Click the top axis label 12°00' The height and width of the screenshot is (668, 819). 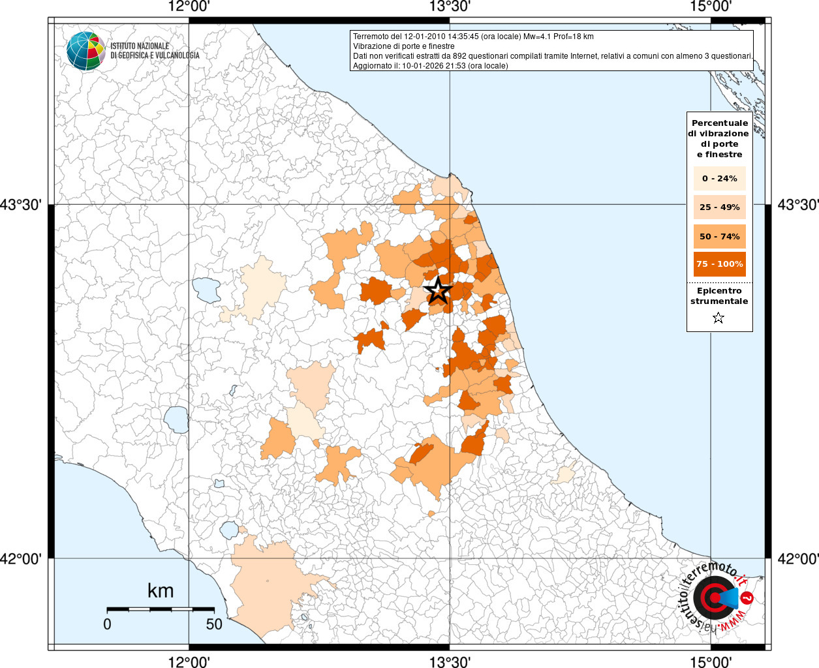tap(189, 7)
